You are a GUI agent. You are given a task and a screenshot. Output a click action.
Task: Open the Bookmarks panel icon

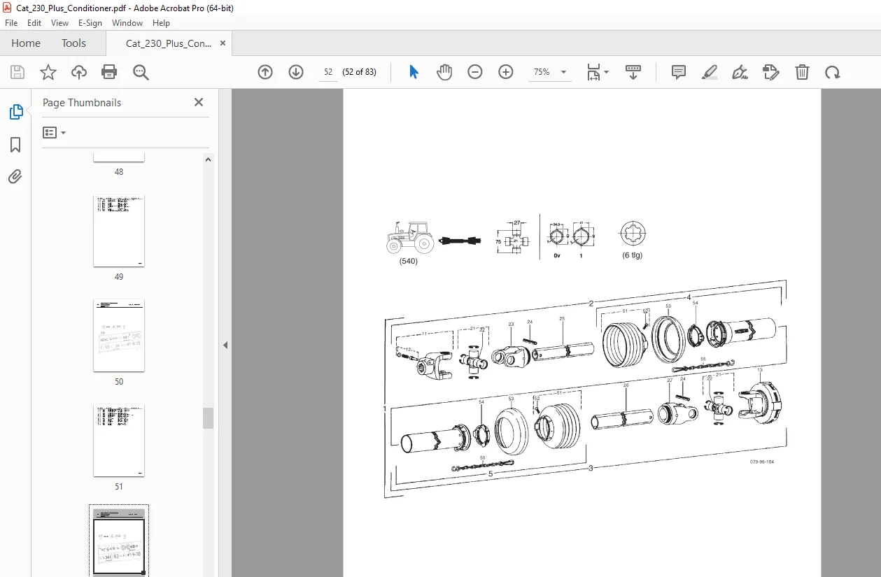pos(15,145)
